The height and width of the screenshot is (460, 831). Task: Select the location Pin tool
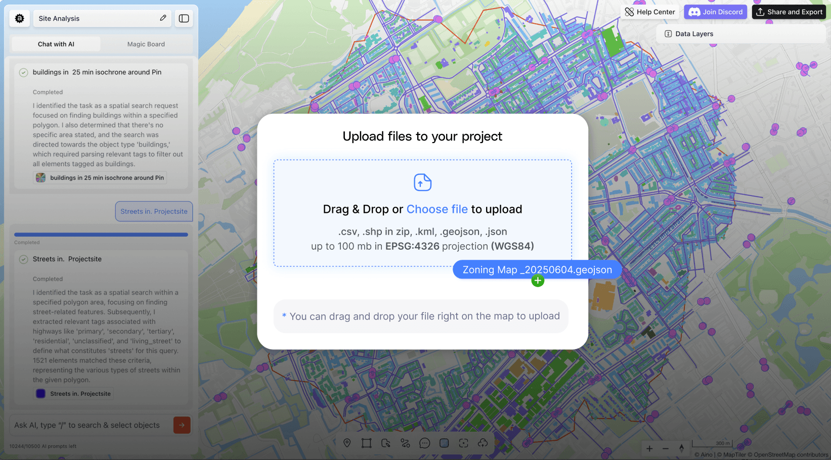click(347, 443)
